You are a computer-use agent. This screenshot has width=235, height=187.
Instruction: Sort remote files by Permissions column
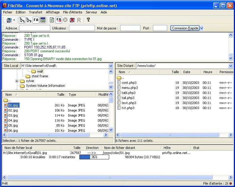pos(225,72)
